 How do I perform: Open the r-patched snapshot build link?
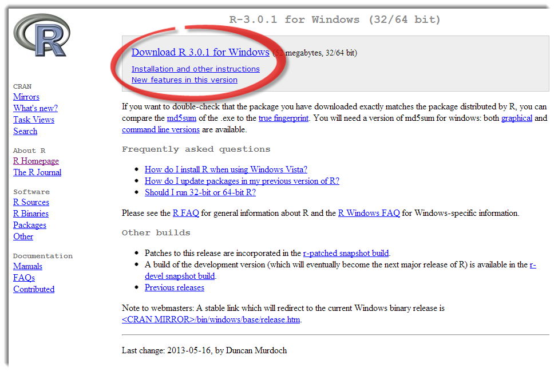coord(346,253)
